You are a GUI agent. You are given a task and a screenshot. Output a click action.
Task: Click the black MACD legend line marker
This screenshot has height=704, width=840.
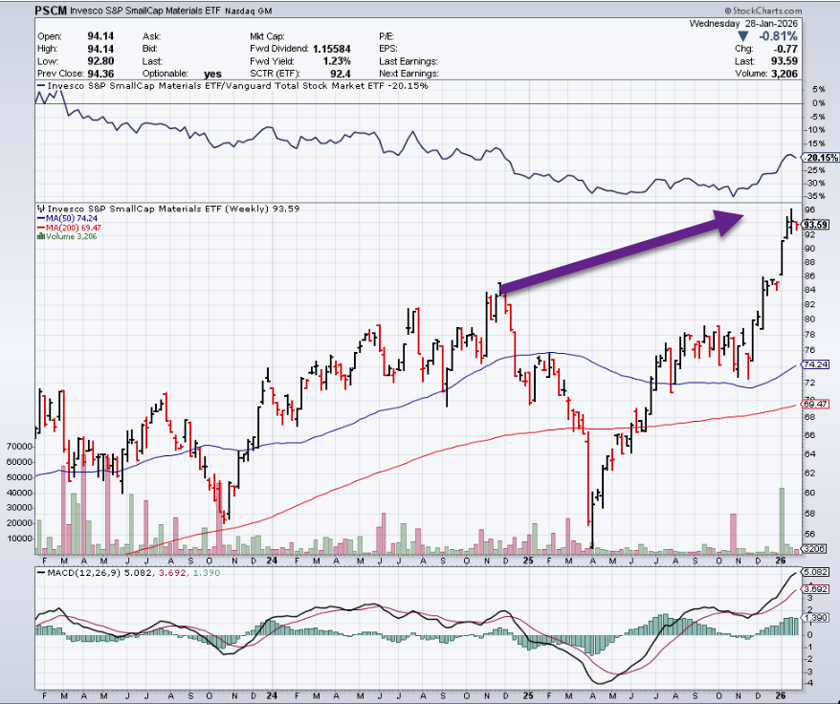pyautogui.click(x=39, y=572)
